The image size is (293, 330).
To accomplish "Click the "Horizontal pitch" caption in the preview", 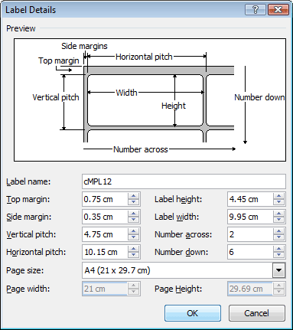I will tap(144, 57).
